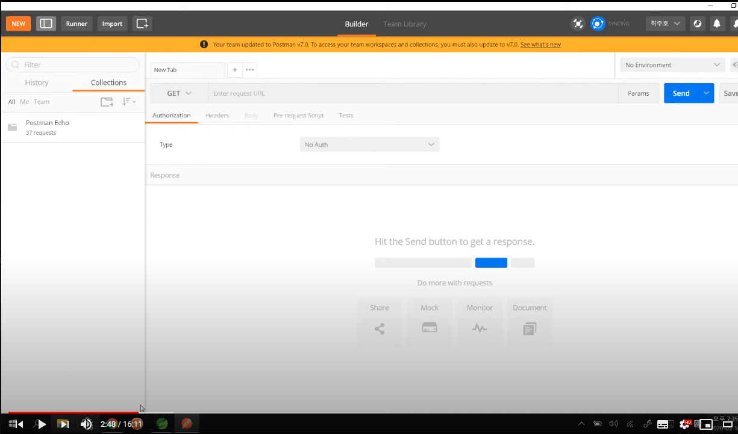Open the GET method dropdown

coord(179,93)
